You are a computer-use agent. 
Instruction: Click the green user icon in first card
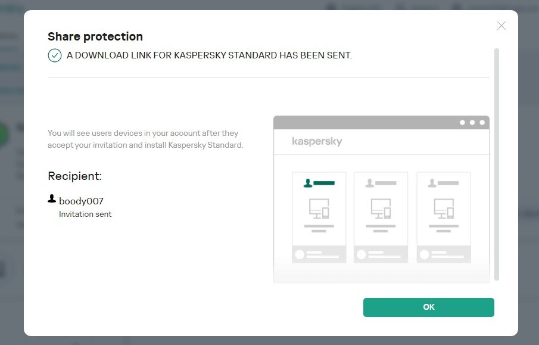pyautogui.click(x=308, y=183)
